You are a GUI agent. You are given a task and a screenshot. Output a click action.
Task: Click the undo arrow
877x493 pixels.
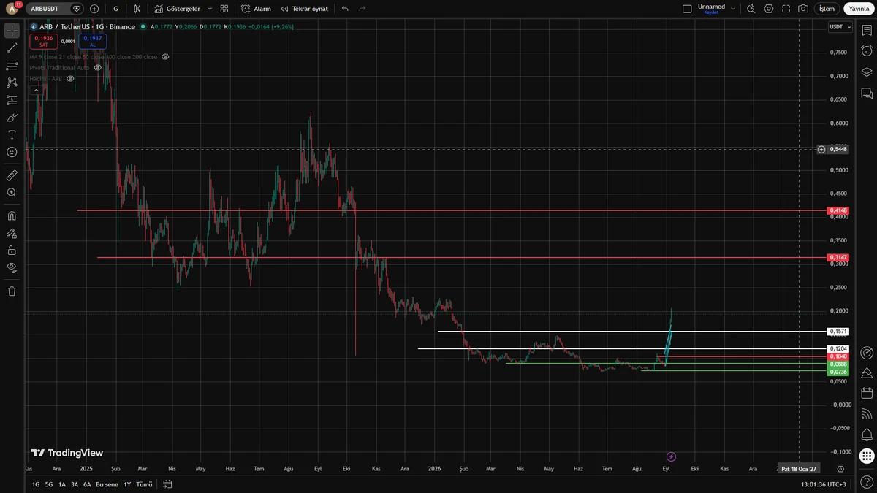(345, 9)
